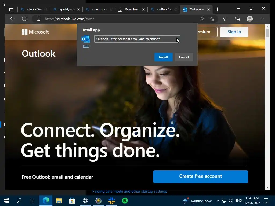This screenshot has height=206, width=275.
Task: Open Slack from the taskbar
Action: (x=111, y=201)
